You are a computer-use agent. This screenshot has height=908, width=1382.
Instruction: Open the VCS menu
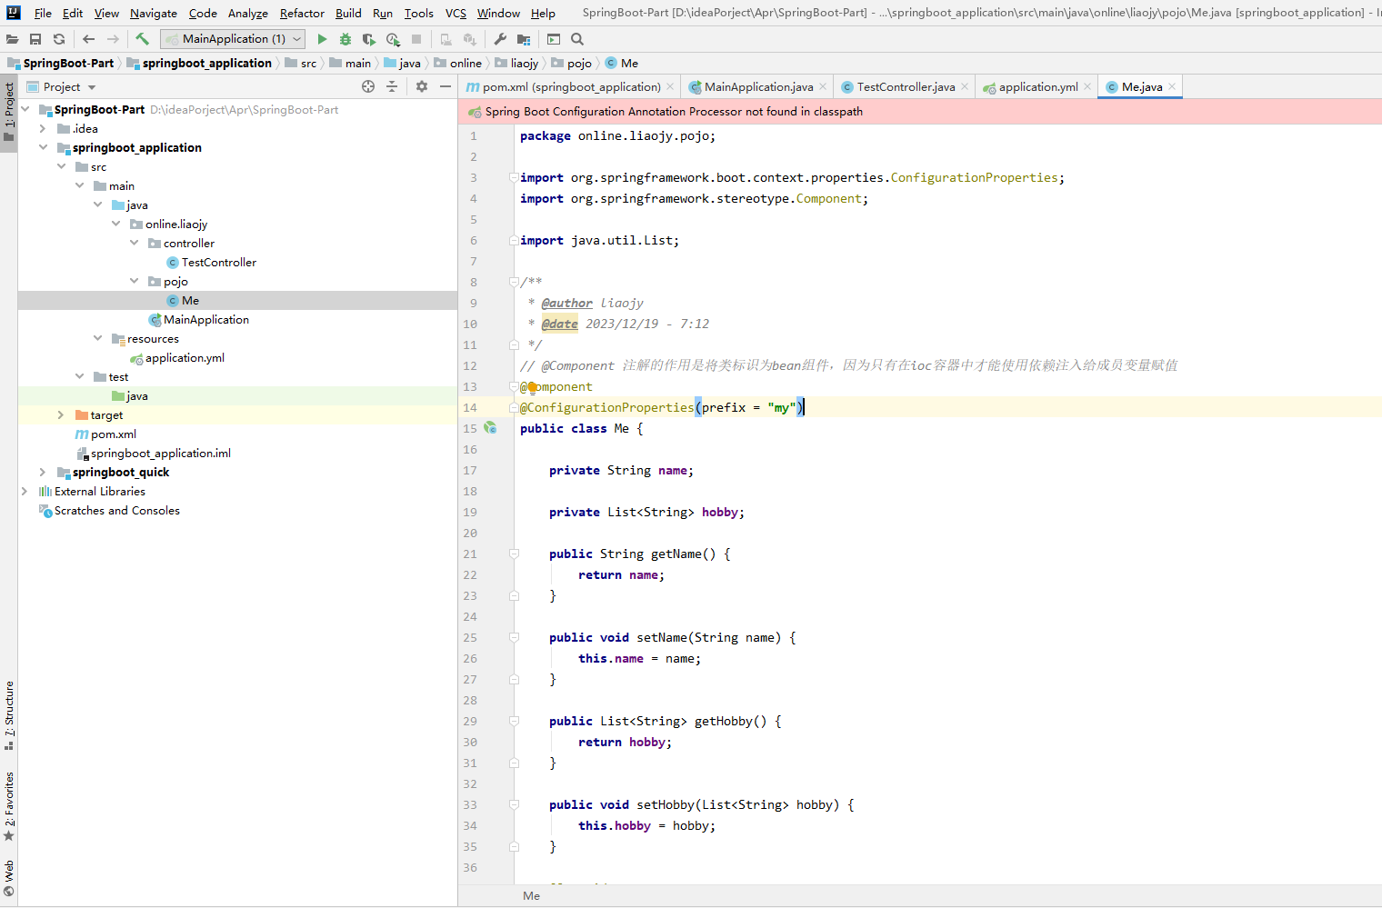456,13
